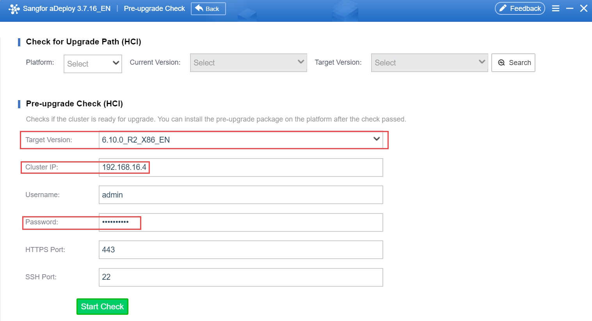The width and height of the screenshot is (592, 321).
Task: Click the Password input field
Action: click(241, 222)
